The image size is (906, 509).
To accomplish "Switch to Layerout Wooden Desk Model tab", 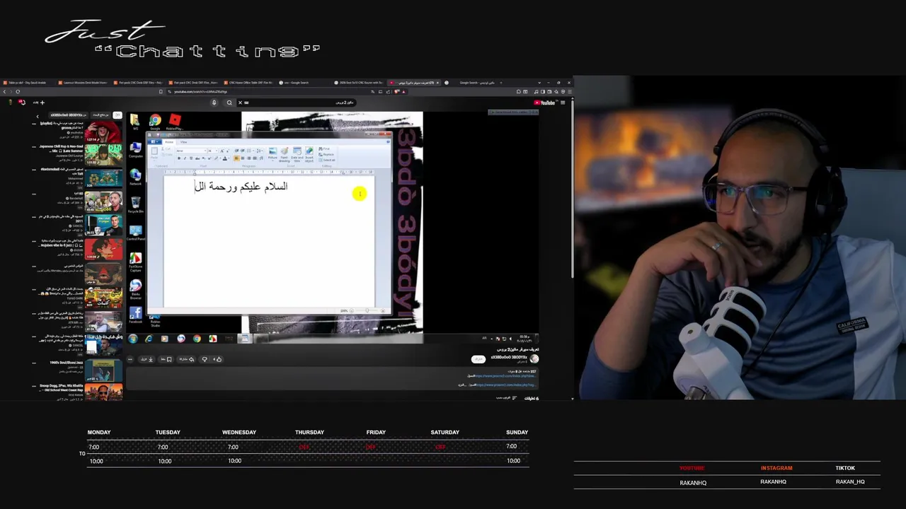I will pyautogui.click(x=84, y=83).
